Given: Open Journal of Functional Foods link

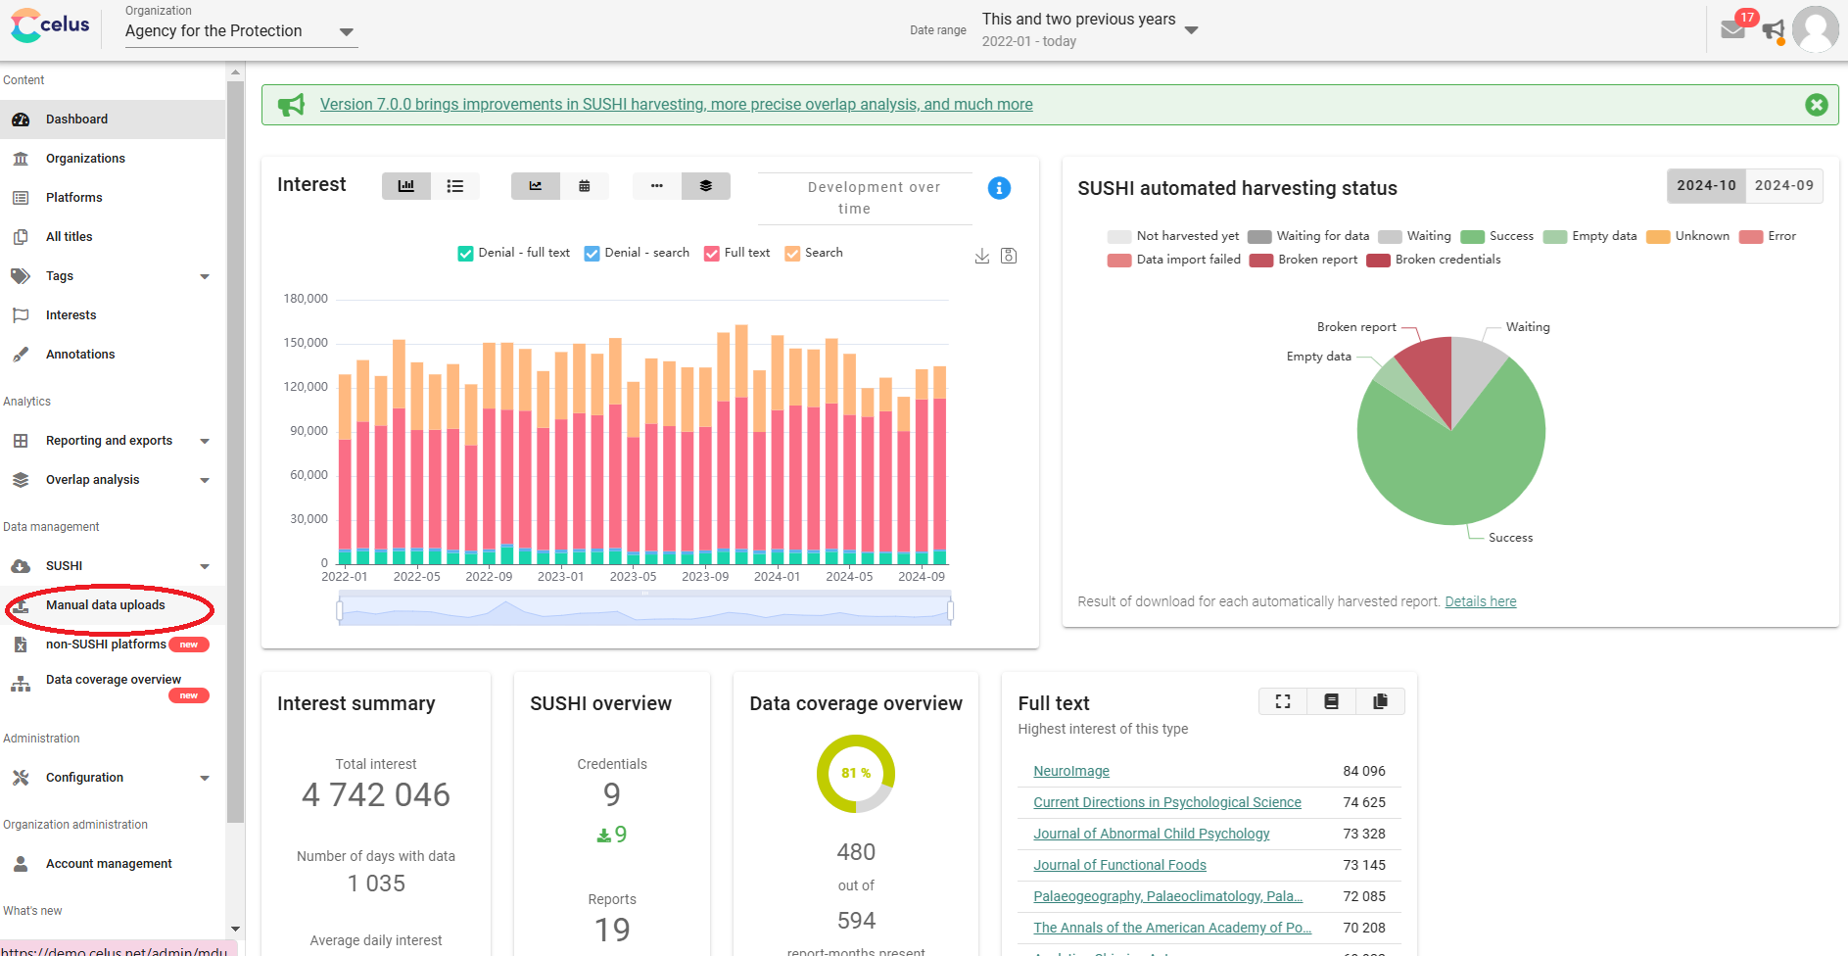Looking at the screenshot, I should (x=1119, y=865).
